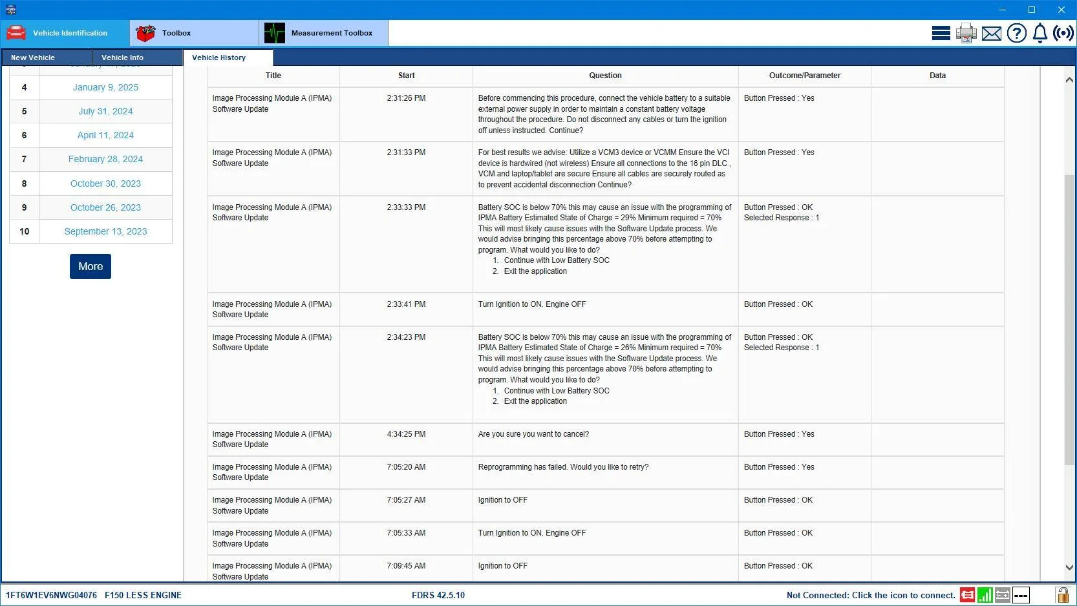This screenshot has height=606, width=1077.
Task: Switch to the New Vehicle tab
Action: click(x=33, y=57)
